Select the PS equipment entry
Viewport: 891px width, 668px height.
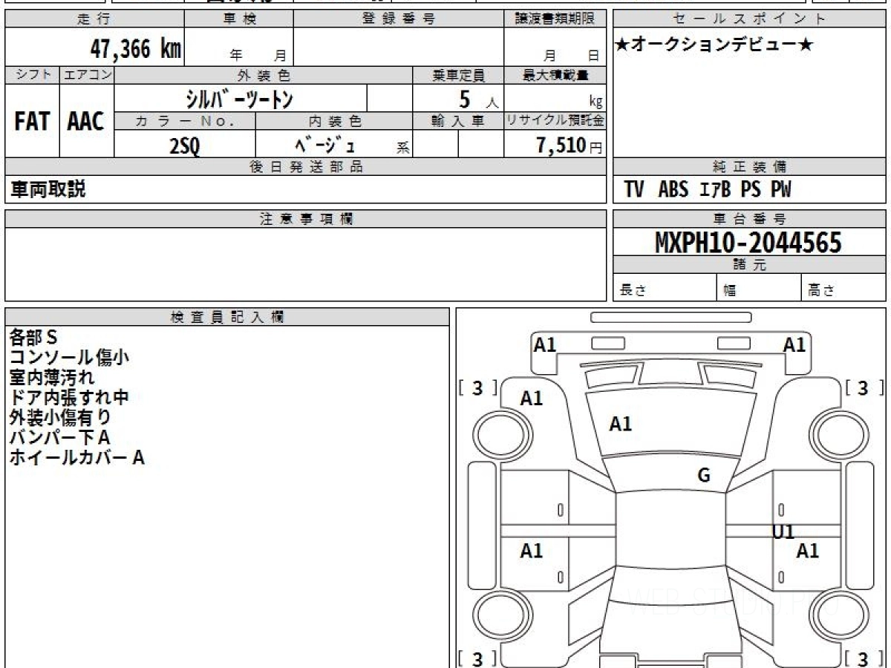750,190
